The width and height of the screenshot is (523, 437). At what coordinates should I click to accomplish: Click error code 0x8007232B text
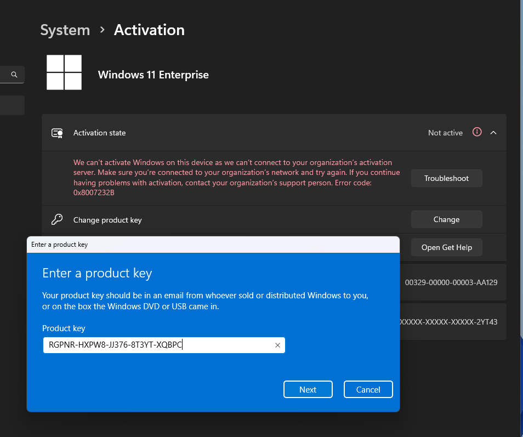click(94, 193)
